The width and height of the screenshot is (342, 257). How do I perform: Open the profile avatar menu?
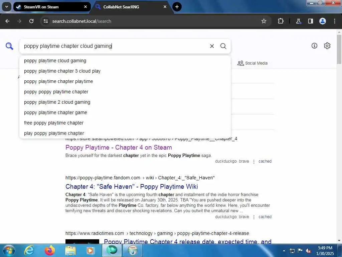323,21
